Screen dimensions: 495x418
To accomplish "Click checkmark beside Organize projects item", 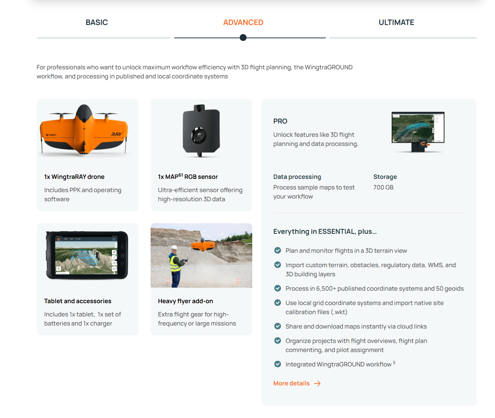I will click(x=278, y=341).
